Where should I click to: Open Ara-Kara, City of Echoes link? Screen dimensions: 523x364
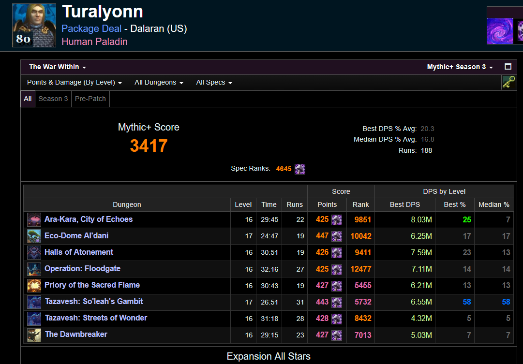89,219
